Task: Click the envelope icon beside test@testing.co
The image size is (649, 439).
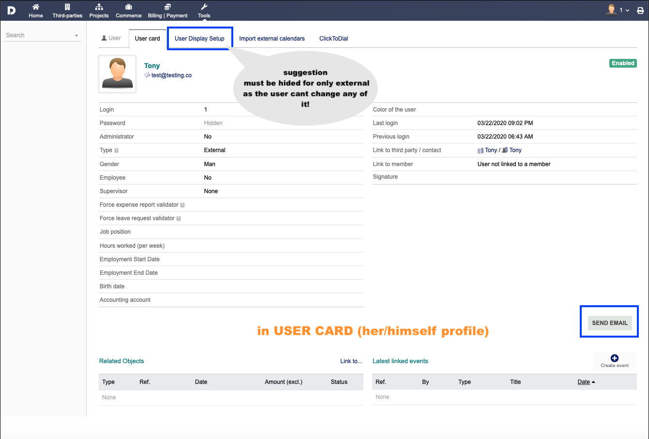Action: (x=147, y=75)
